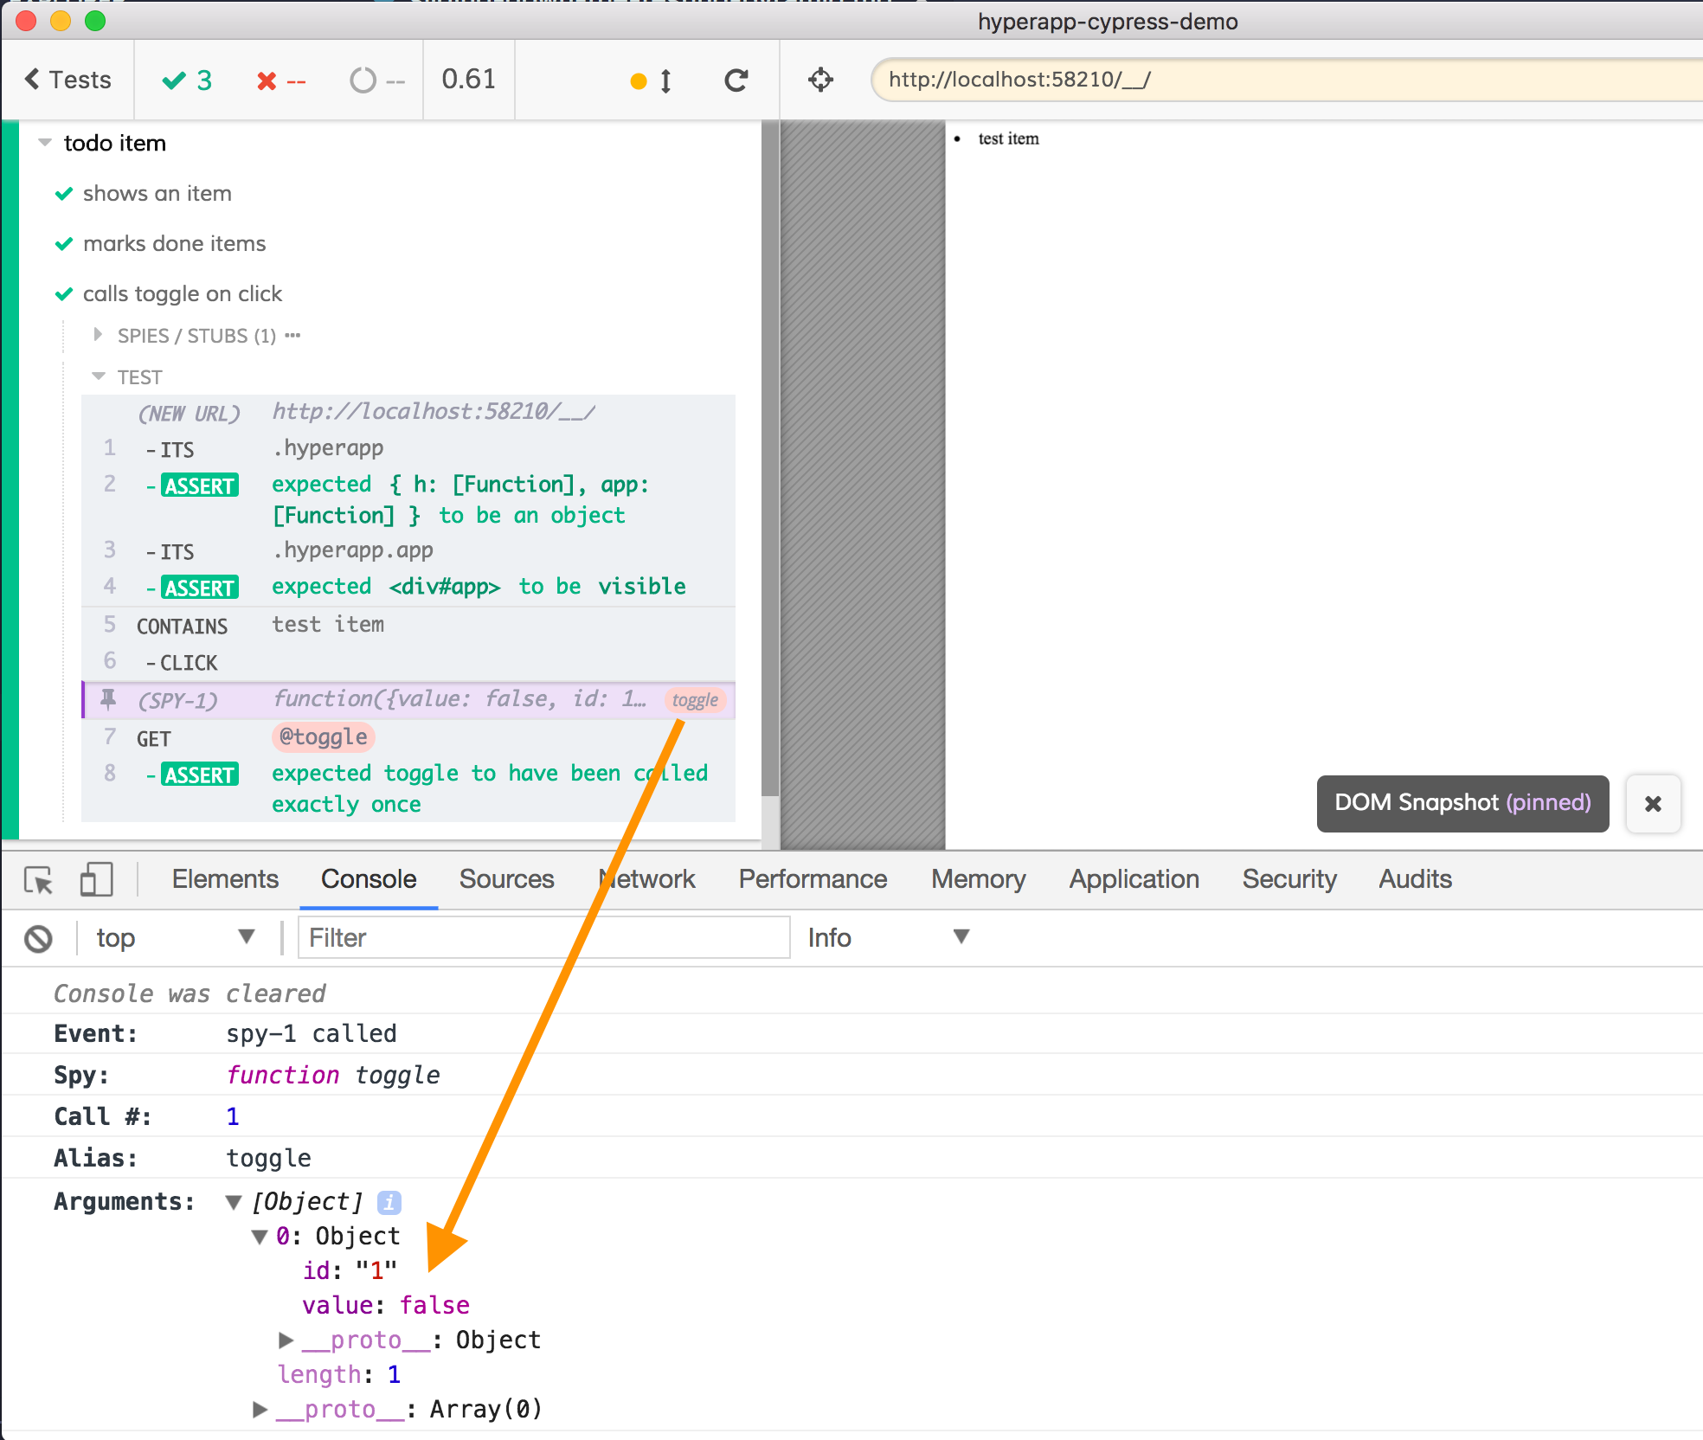Activate the inspect element picker icon
The height and width of the screenshot is (1440, 1703).
(38, 880)
